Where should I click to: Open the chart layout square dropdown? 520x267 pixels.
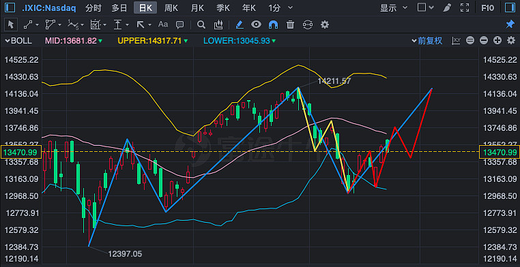click(425, 7)
